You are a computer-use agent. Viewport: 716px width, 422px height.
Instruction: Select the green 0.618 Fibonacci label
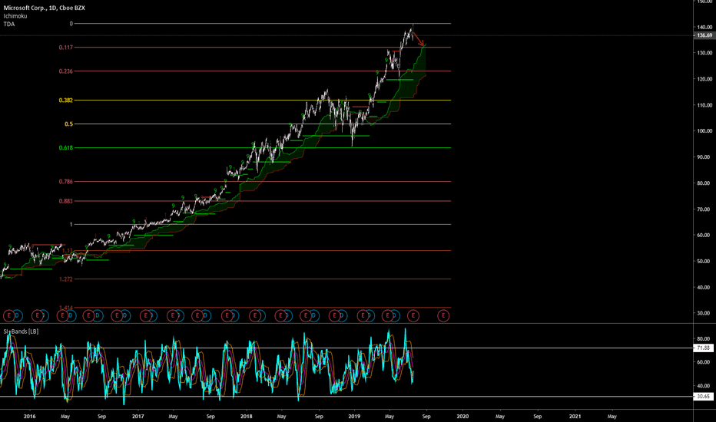click(66, 148)
